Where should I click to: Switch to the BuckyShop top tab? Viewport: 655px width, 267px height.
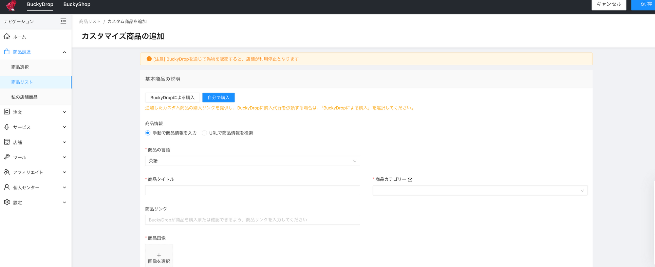pos(77,5)
